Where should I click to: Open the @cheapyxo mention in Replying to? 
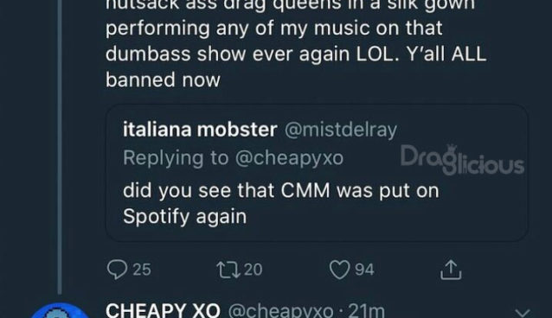(x=289, y=158)
